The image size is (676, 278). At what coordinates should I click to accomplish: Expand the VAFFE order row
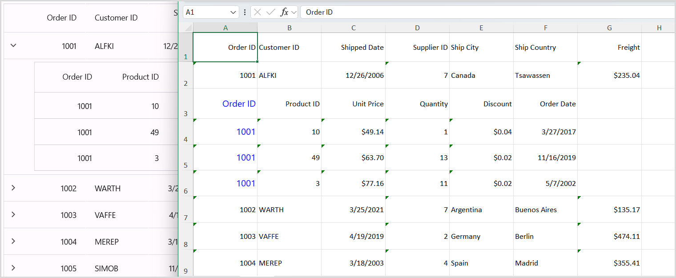tap(13, 214)
